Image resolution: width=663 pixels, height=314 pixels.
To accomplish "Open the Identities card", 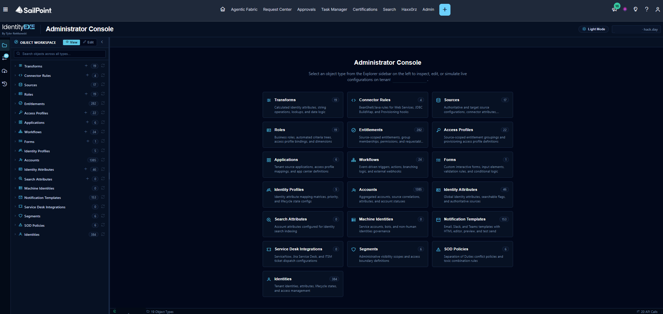I will 303,284.
